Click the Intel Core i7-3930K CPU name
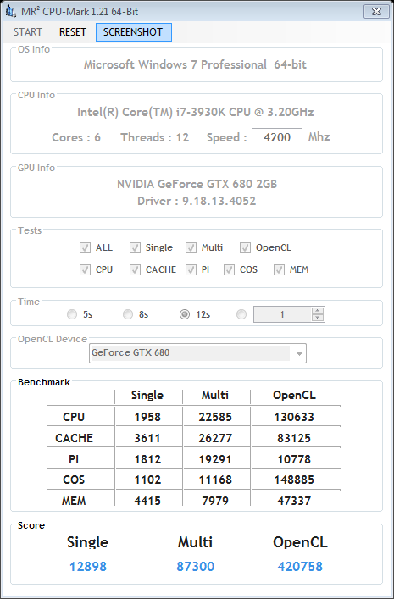Image resolution: width=394 pixels, height=599 pixels. click(x=196, y=113)
